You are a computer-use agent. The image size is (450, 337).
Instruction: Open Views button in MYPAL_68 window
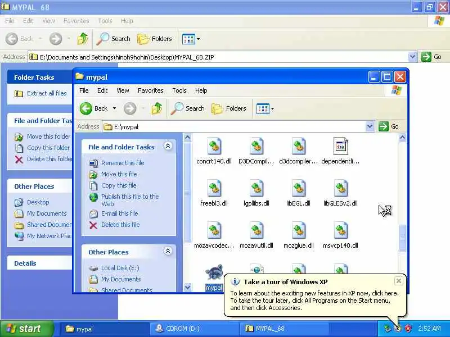tap(188, 39)
